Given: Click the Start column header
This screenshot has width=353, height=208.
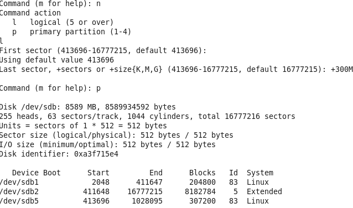Looking at the screenshot, I should (x=98, y=173).
